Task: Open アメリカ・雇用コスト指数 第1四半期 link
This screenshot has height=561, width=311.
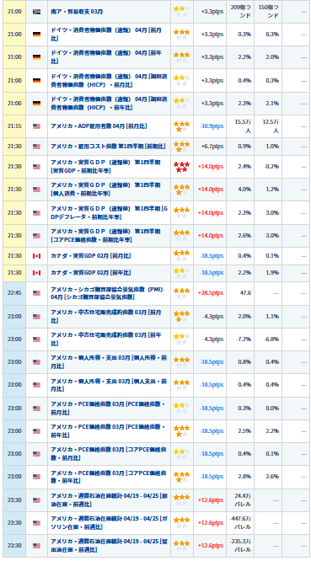Action: pos(108,147)
